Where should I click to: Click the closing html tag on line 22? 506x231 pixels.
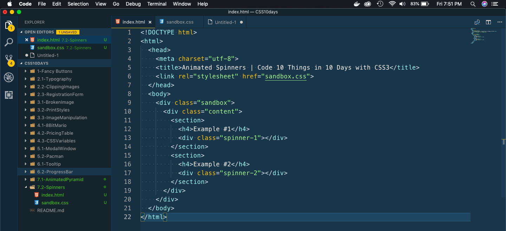(154, 217)
